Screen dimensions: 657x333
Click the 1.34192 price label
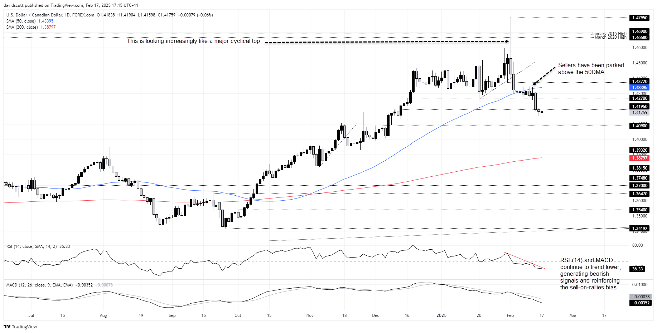coord(639,229)
